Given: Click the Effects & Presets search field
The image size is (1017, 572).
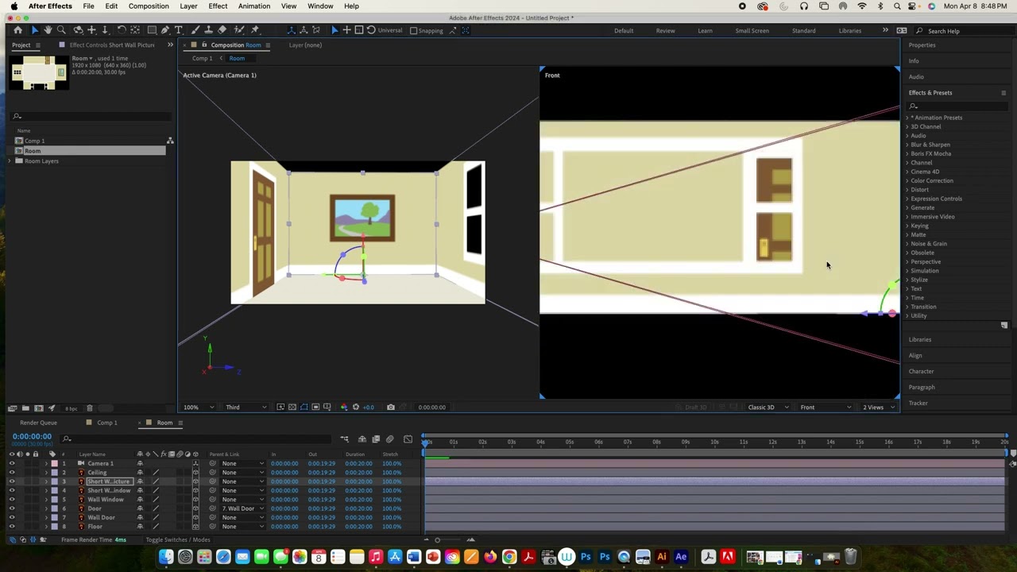Looking at the screenshot, I should point(957,106).
